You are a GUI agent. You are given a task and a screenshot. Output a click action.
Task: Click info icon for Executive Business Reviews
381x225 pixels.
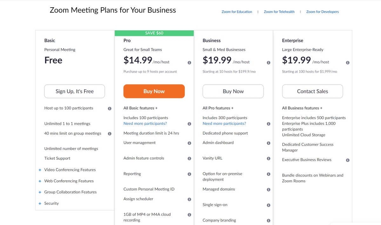(x=348, y=160)
